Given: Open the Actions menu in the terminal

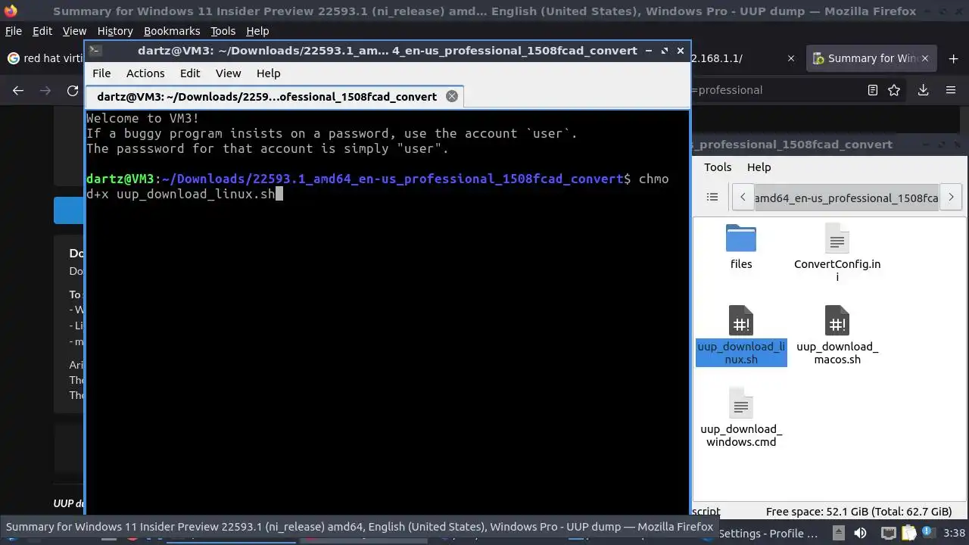Looking at the screenshot, I should [145, 73].
